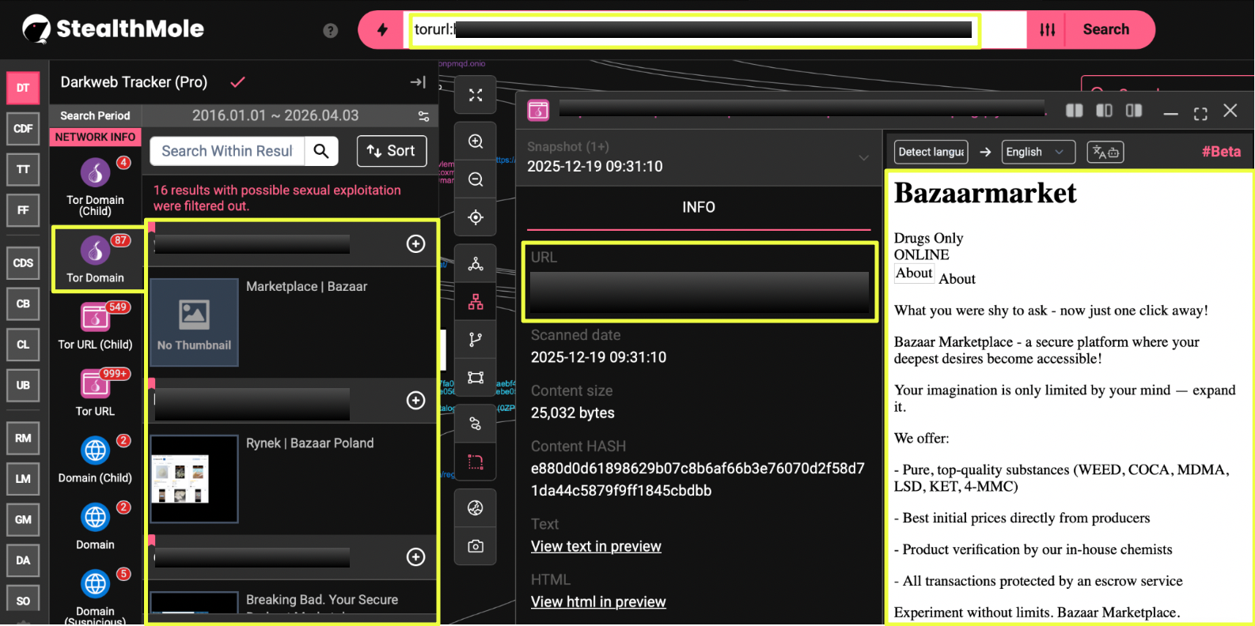This screenshot has height=626, width=1255.
Task: Select the INFO tab
Action: point(698,207)
